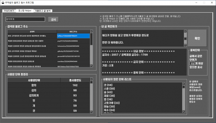This screenshot has width=216, height=123.
Task: Click the rice ball app icon in title bar
Action: click(x=3, y=3)
